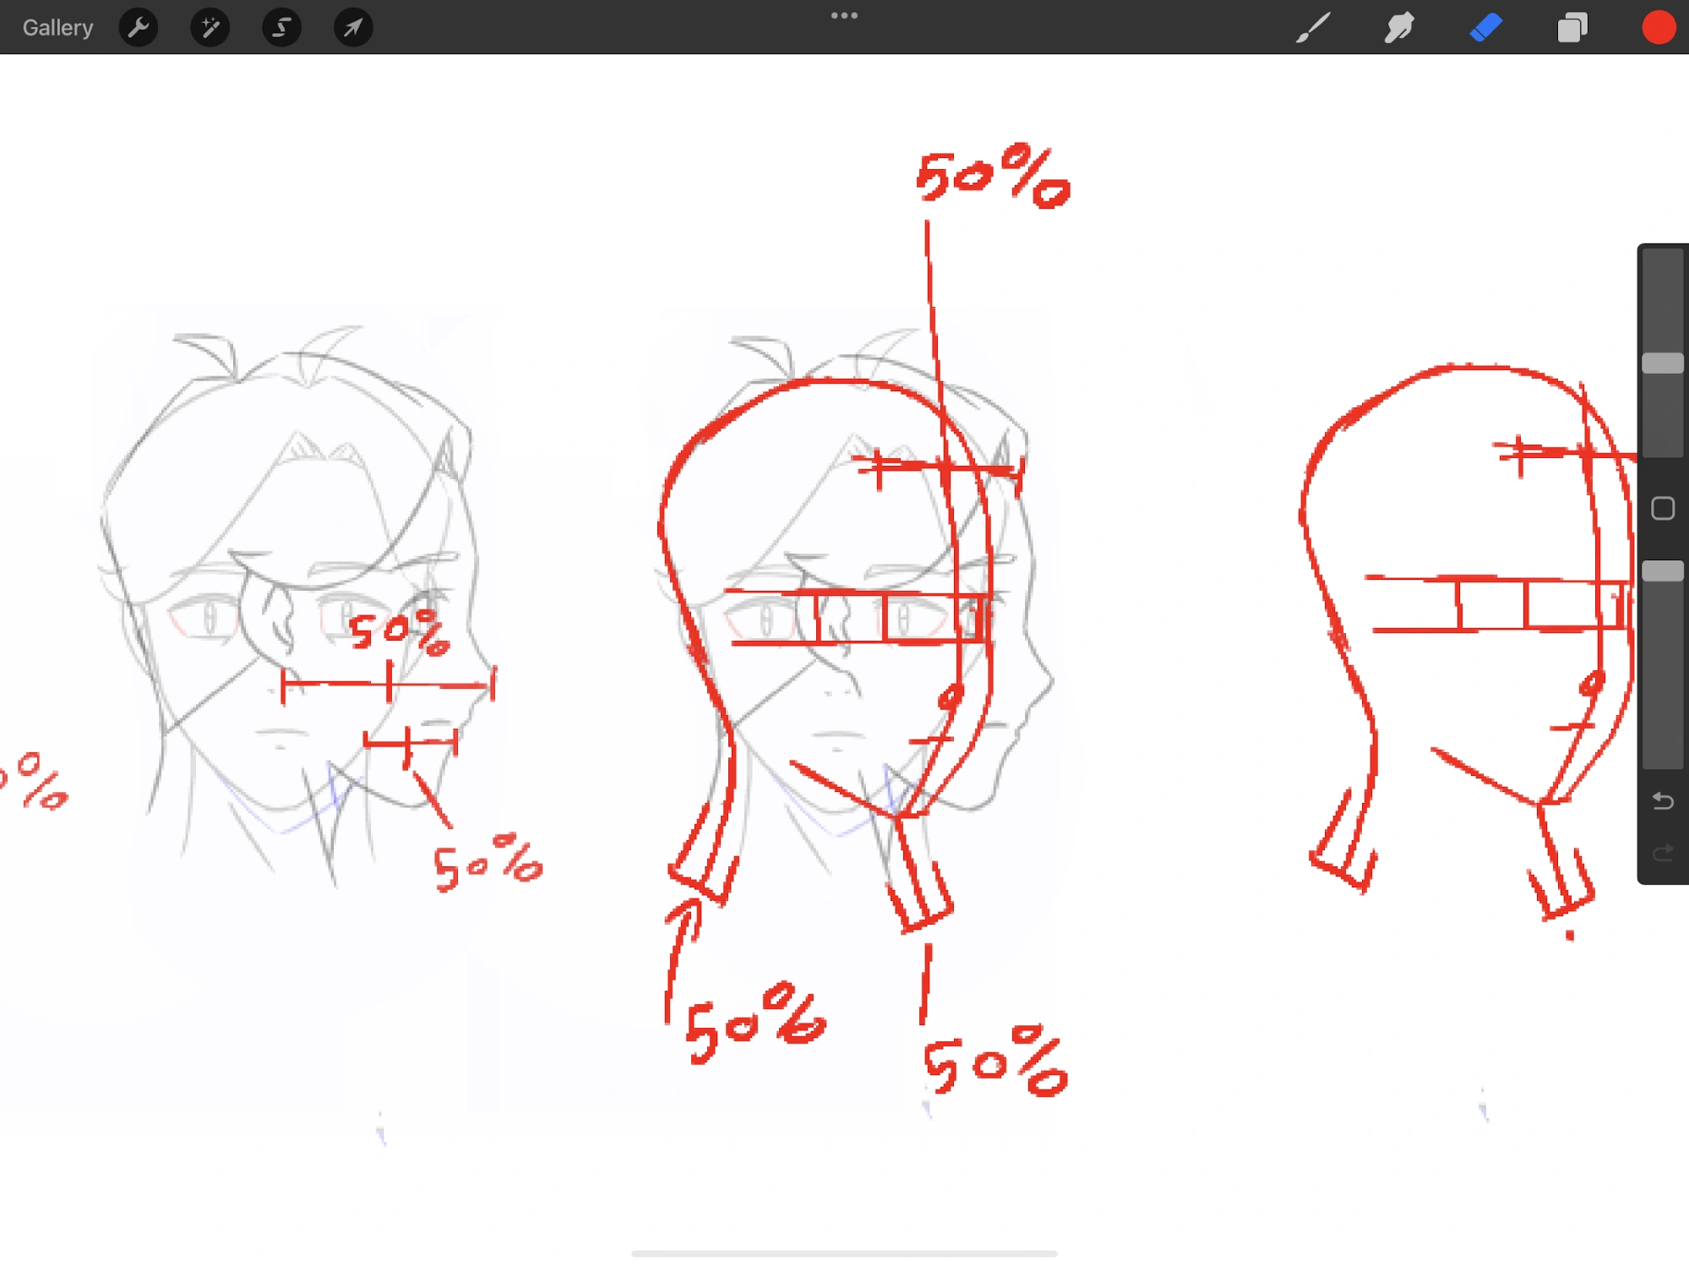The image size is (1689, 1267).
Task: Tap the canvas on the top 50% label
Action: coord(992,176)
